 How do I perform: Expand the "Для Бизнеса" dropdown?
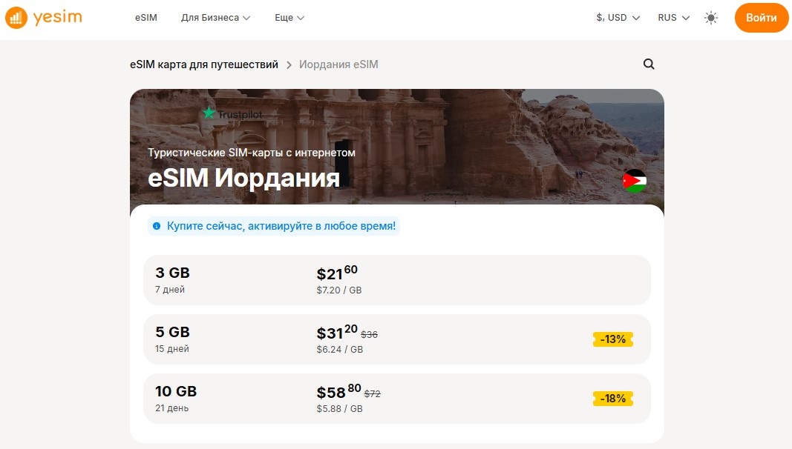click(x=212, y=17)
